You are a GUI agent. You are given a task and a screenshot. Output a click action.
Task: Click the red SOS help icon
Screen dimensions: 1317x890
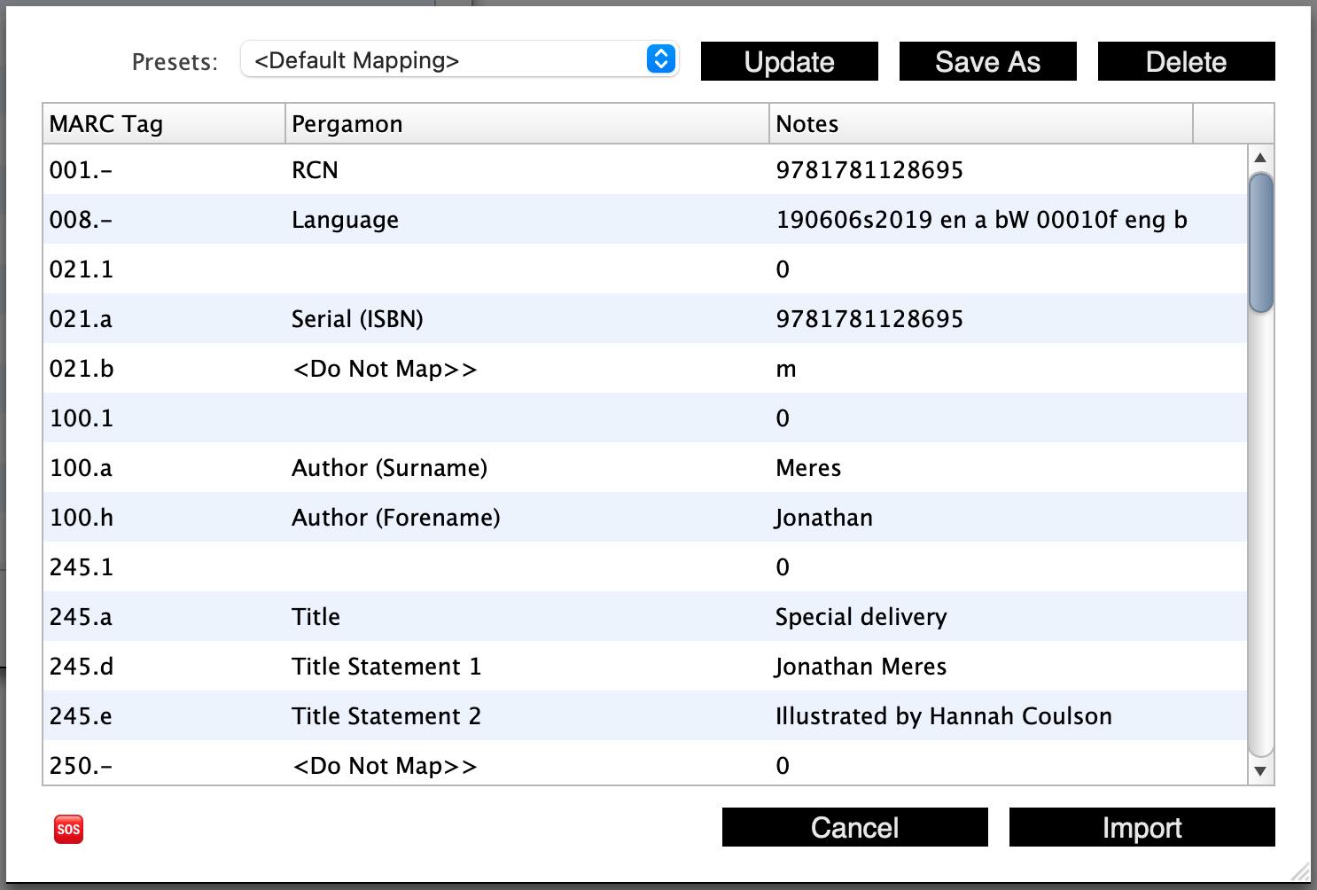pyautogui.click(x=68, y=830)
